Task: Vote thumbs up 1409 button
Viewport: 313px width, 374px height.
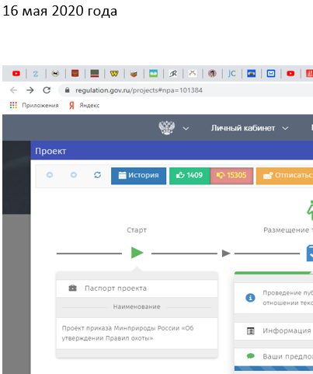Action: tap(190, 176)
